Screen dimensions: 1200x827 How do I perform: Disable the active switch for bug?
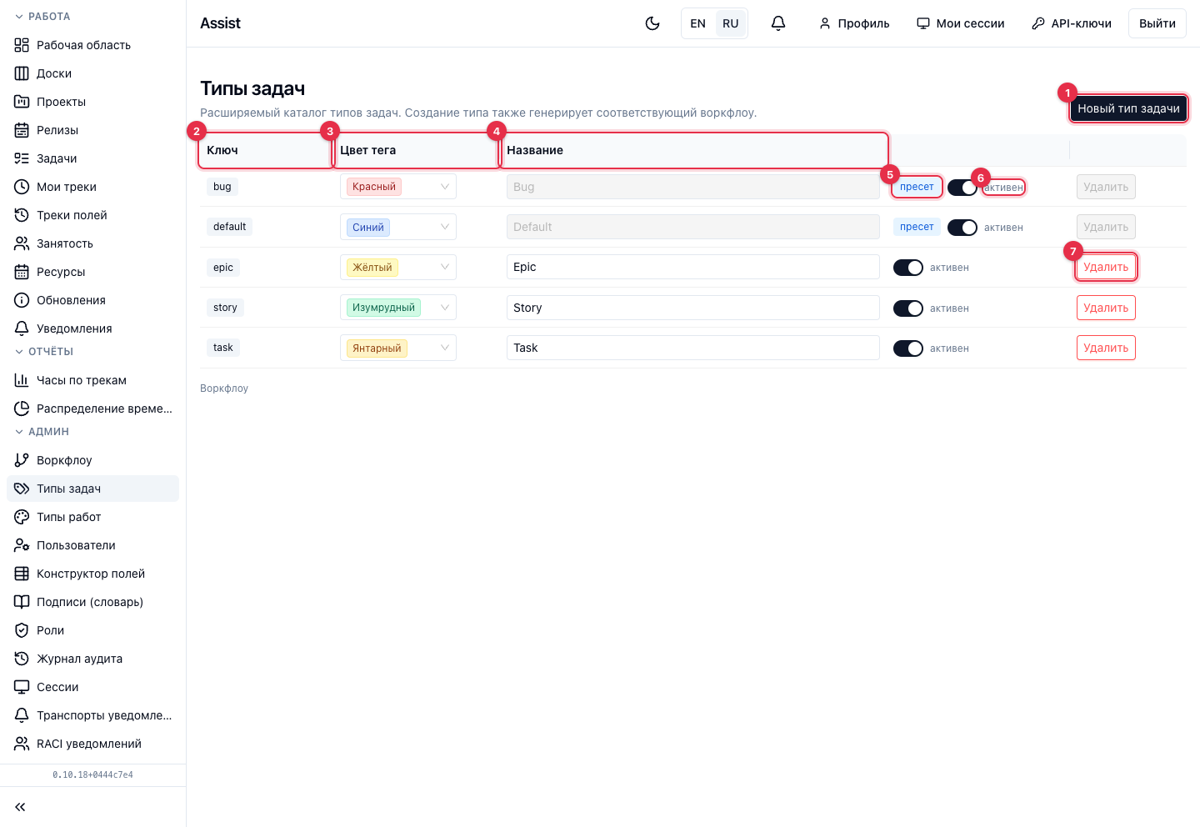[x=962, y=188]
